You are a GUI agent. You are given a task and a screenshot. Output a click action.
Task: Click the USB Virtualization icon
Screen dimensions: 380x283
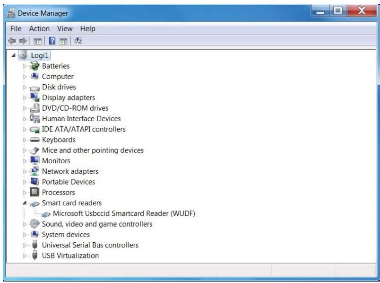coord(35,256)
